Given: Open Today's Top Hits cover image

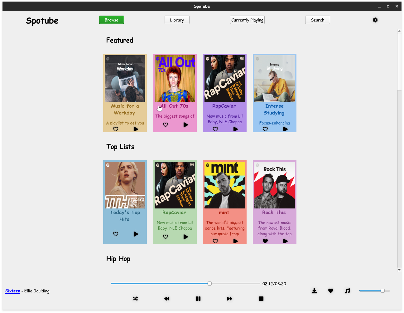Looking at the screenshot, I should pos(125,185).
